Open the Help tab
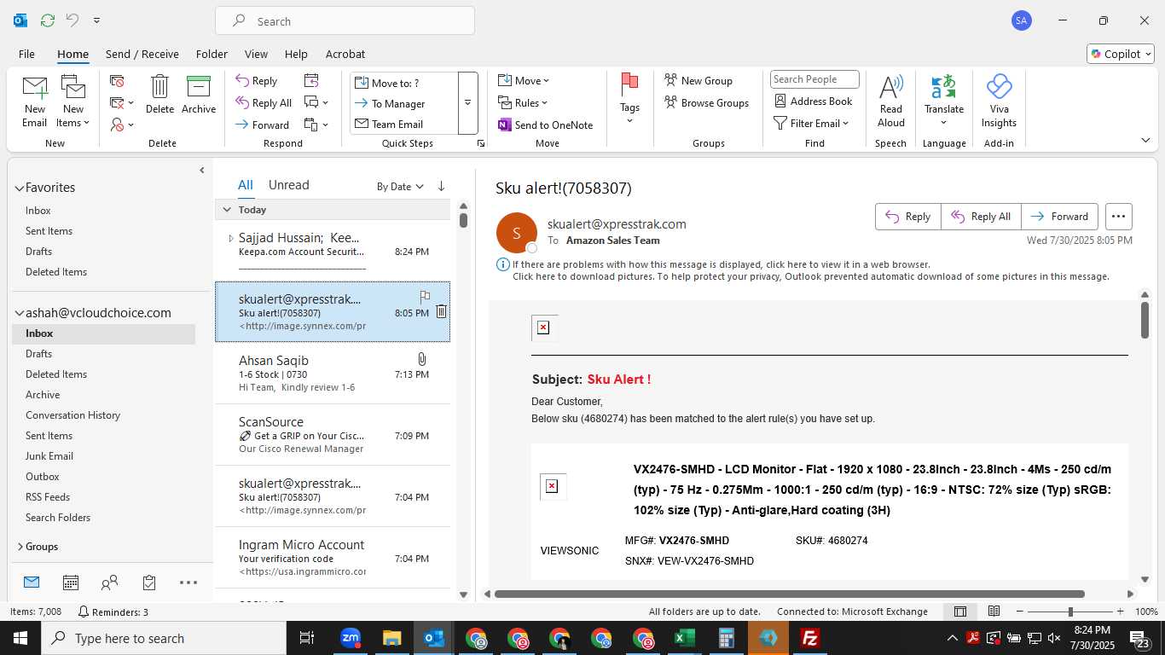Screen dimensions: 1165x655 296,54
